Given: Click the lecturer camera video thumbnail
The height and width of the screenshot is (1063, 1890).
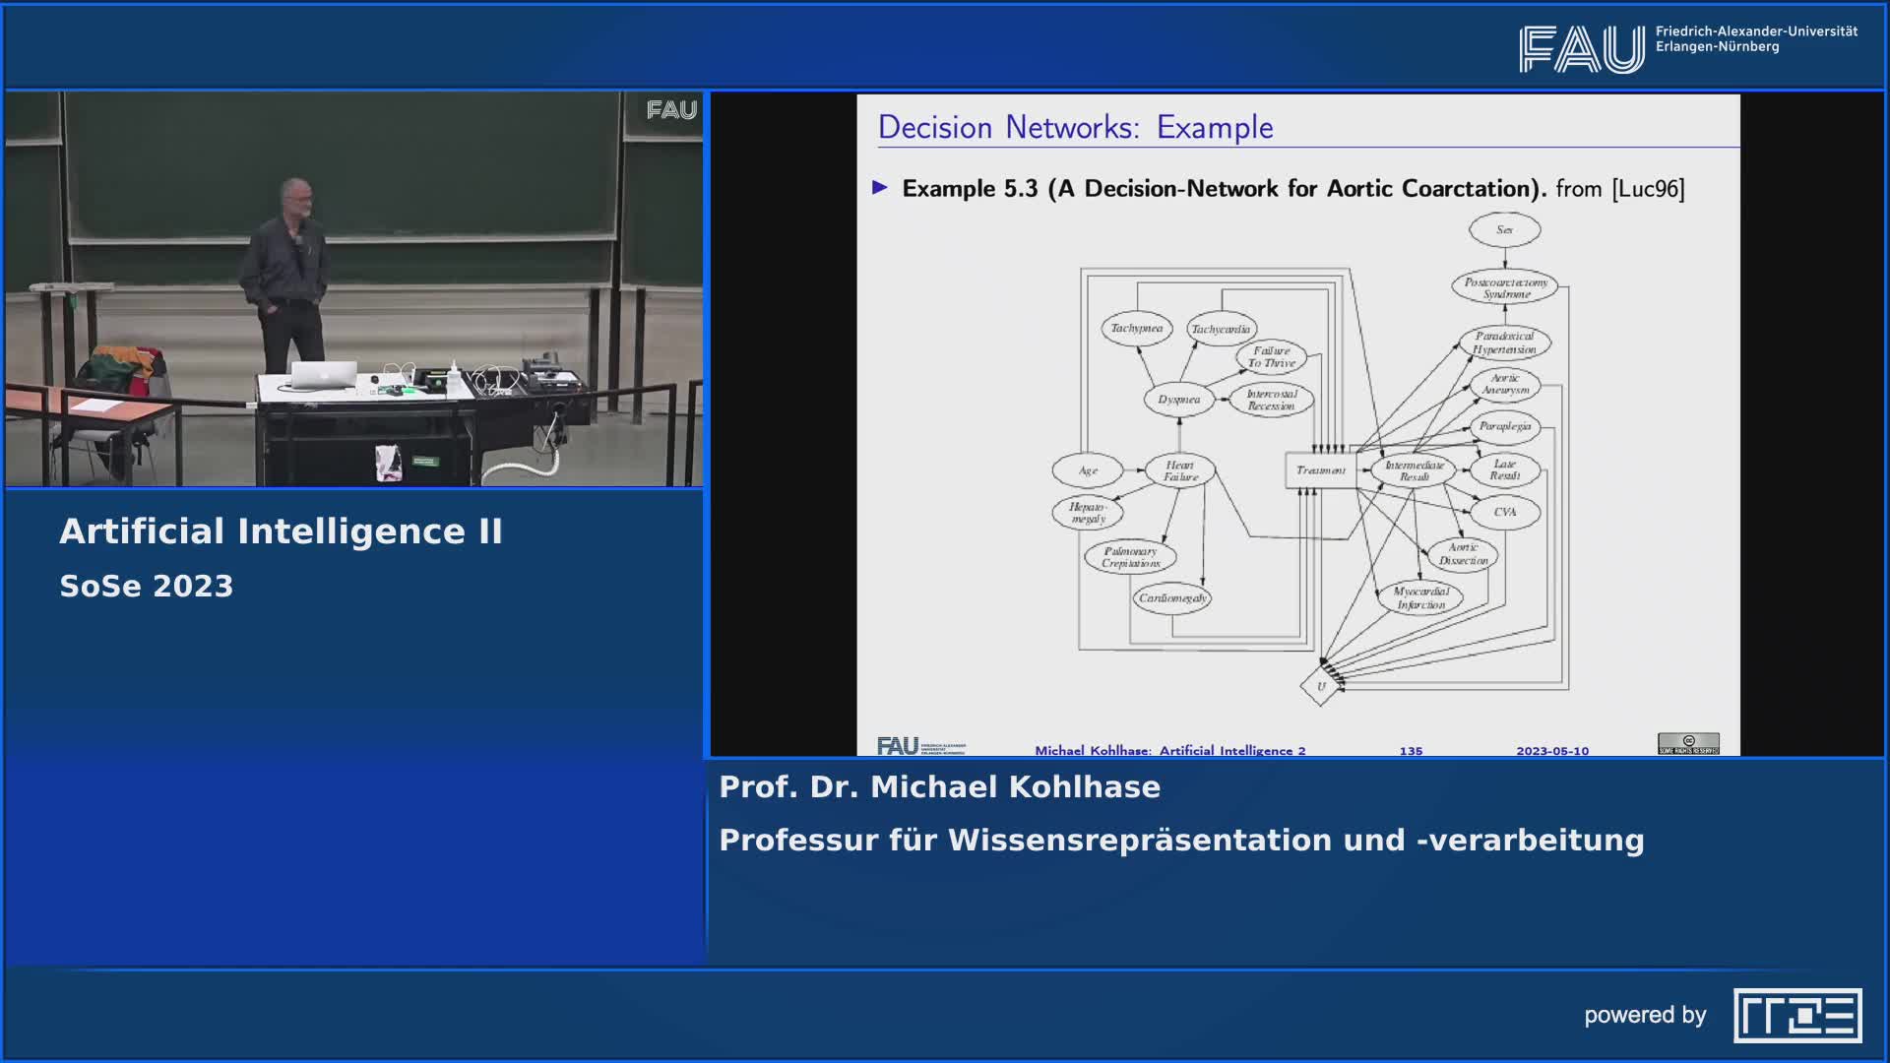Looking at the screenshot, I should click(354, 289).
